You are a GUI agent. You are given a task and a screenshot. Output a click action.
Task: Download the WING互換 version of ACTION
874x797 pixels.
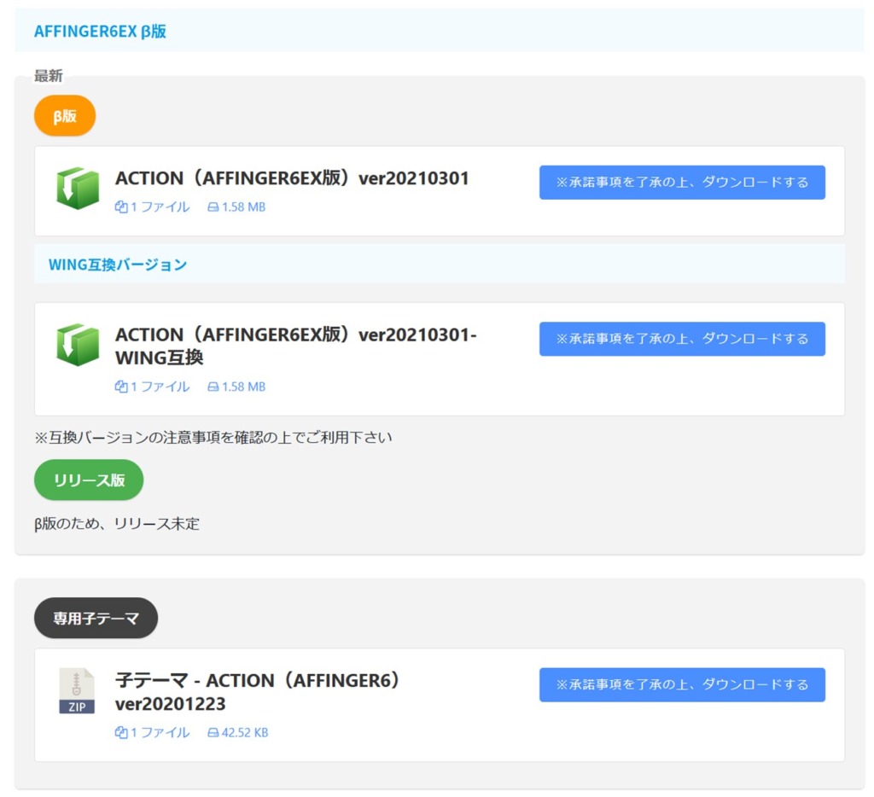click(682, 339)
